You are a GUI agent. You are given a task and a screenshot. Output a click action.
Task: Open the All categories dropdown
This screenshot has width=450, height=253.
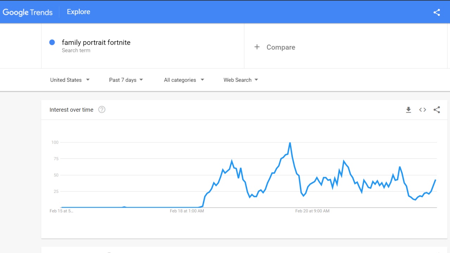point(184,80)
